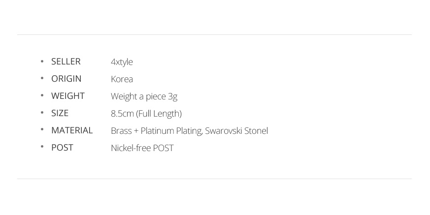This screenshot has height=215, width=430.
Task: Click the bullet beside POST
Action: click(42, 147)
